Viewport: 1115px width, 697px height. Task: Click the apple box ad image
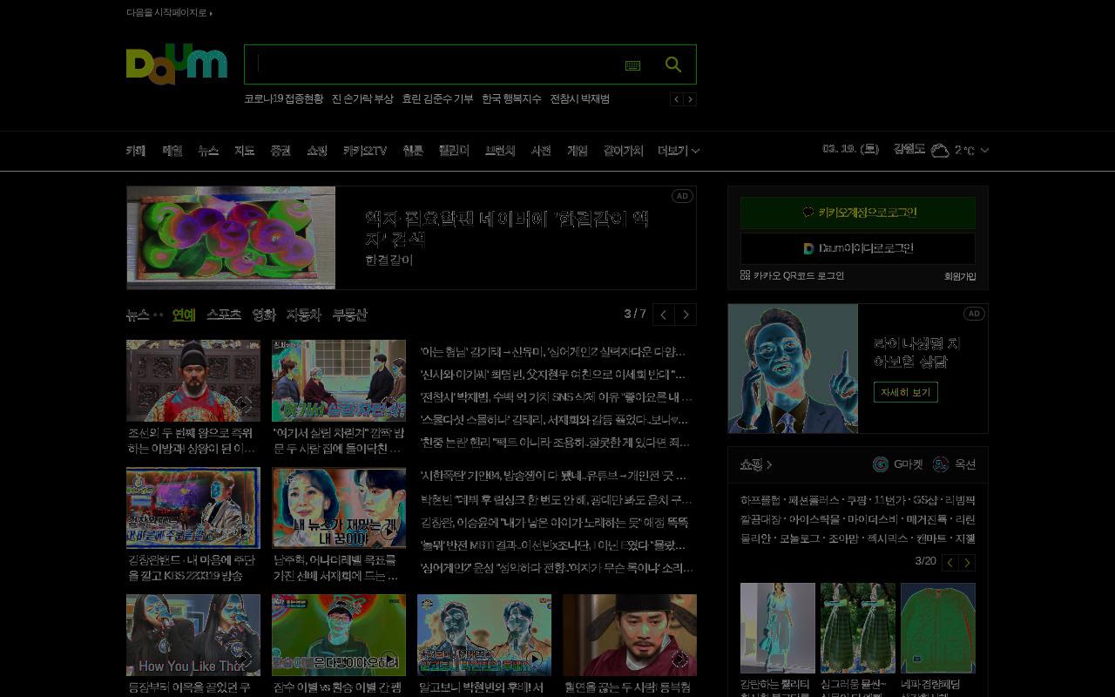tap(231, 238)
